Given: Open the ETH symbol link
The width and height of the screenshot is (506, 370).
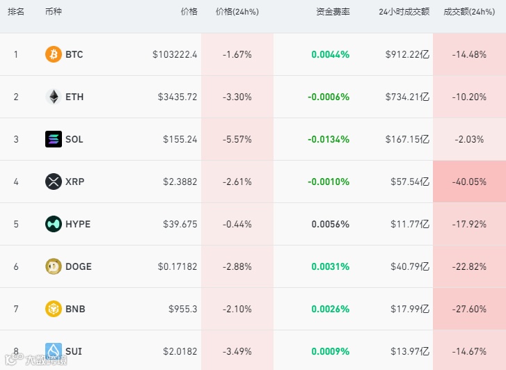Looking at the screenshot, I should coord(74,97).
